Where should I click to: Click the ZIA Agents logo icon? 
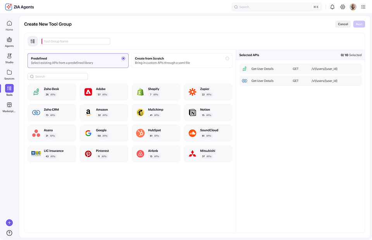pyautogui.click(x=9, y=7)
